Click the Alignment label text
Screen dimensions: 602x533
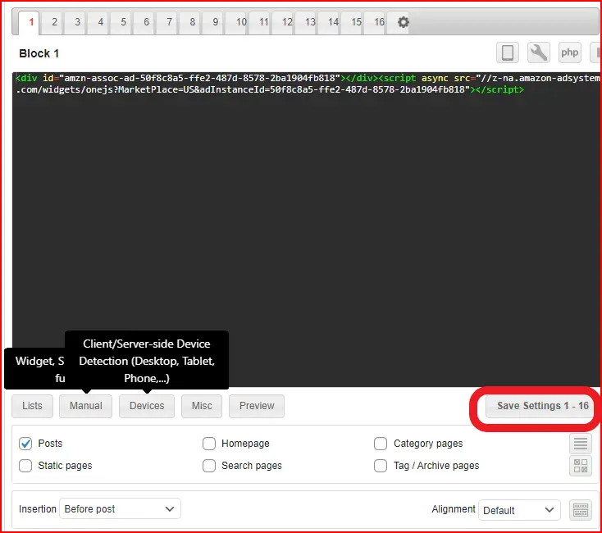point(454,509)
